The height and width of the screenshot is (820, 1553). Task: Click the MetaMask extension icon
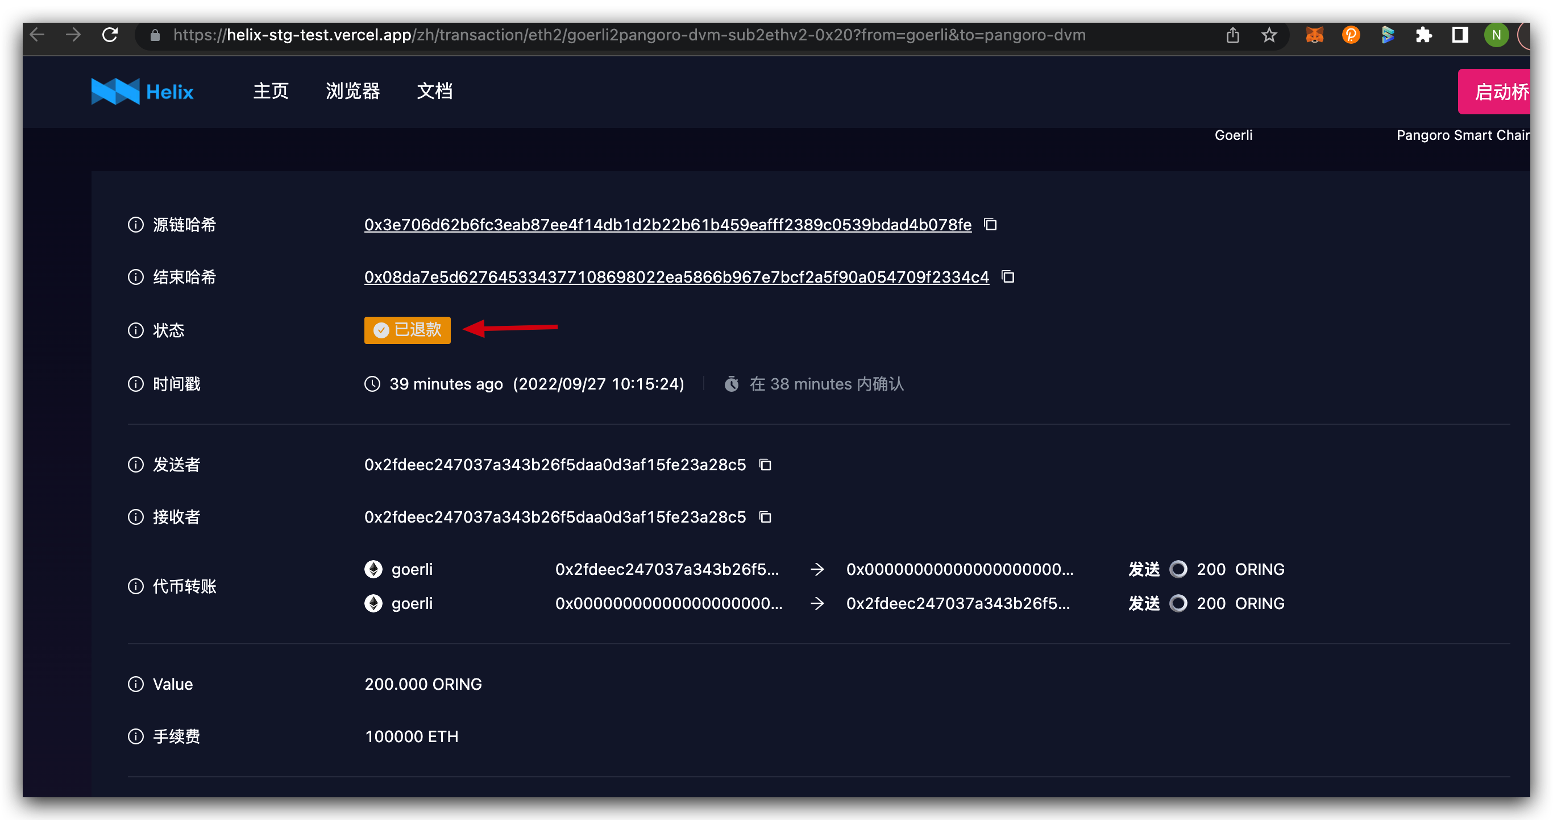(1314, 34)
